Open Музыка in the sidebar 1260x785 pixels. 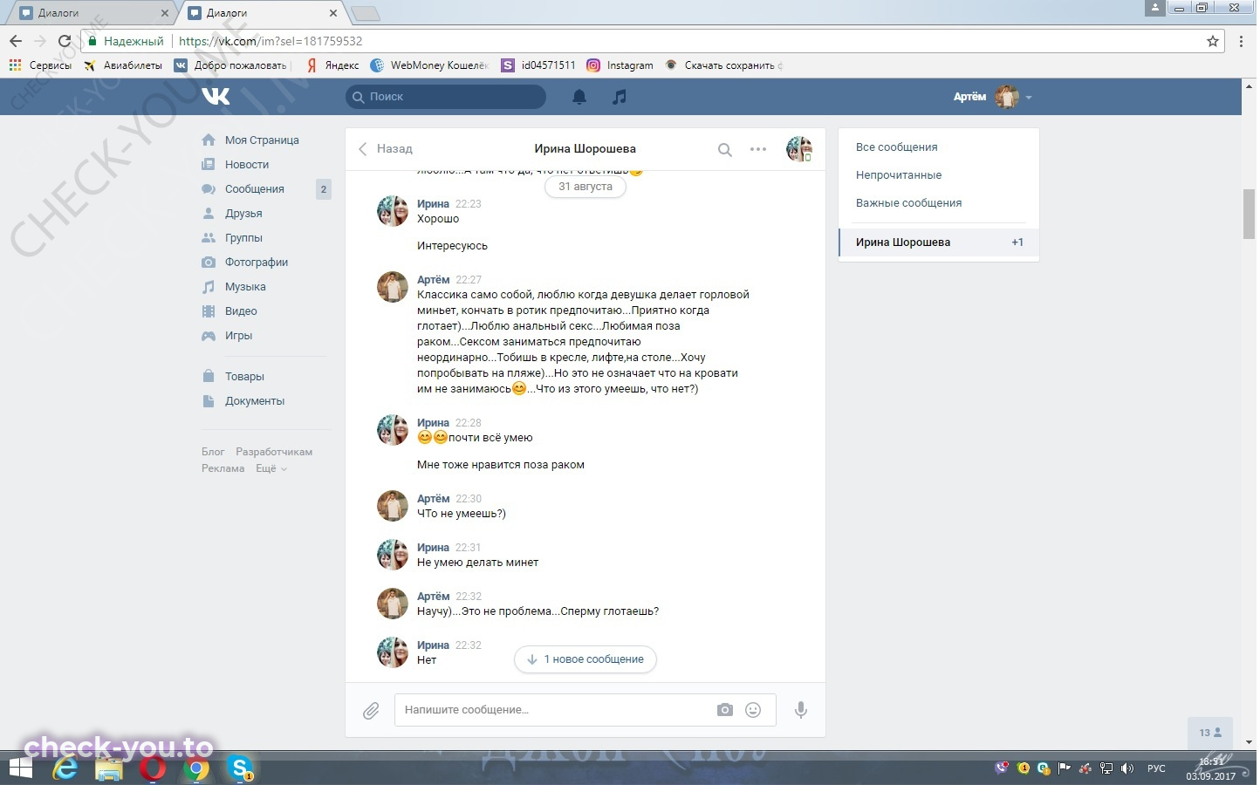click(x=245, y=287)
